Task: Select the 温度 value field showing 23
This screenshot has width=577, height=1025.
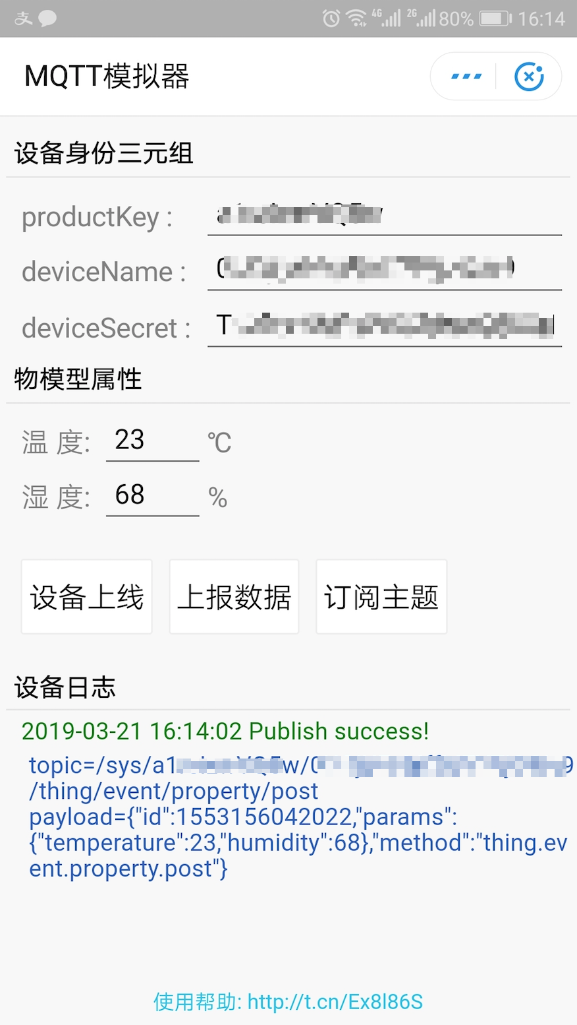Action: tap(153, 441)
